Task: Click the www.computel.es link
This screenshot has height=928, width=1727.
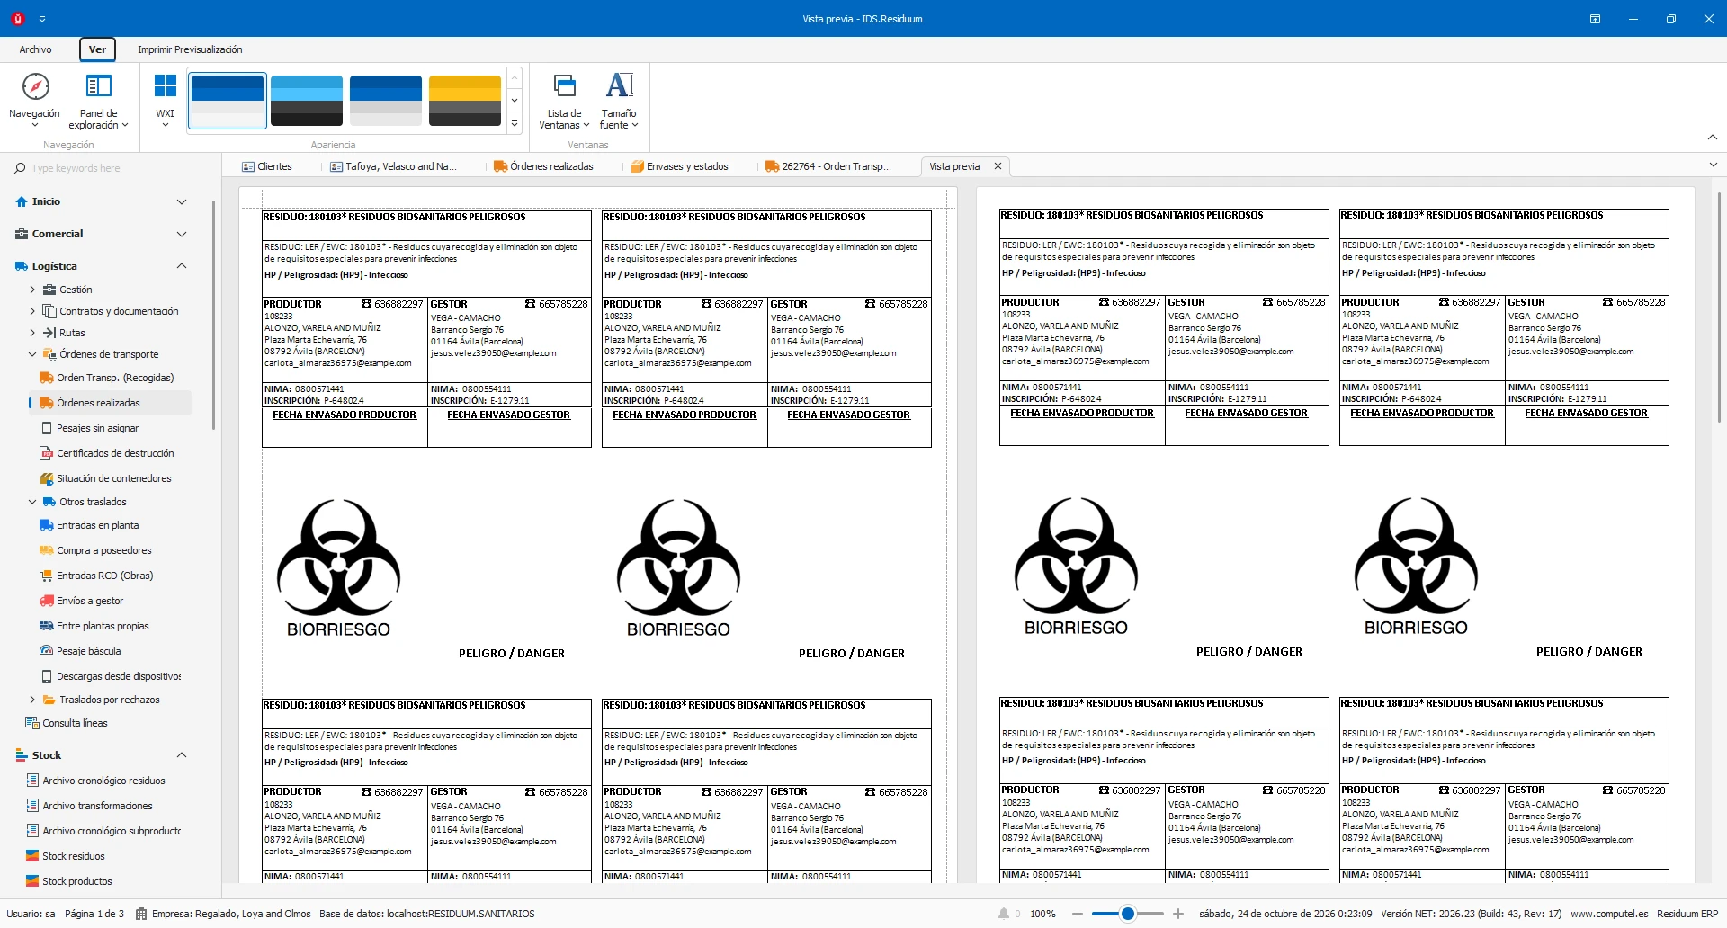Action: pos(1609,914)
